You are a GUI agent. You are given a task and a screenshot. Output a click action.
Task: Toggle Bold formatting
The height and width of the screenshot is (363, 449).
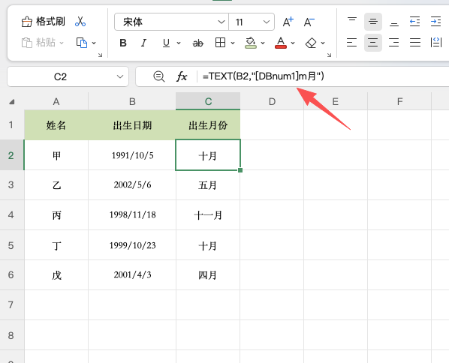(123, 43)
